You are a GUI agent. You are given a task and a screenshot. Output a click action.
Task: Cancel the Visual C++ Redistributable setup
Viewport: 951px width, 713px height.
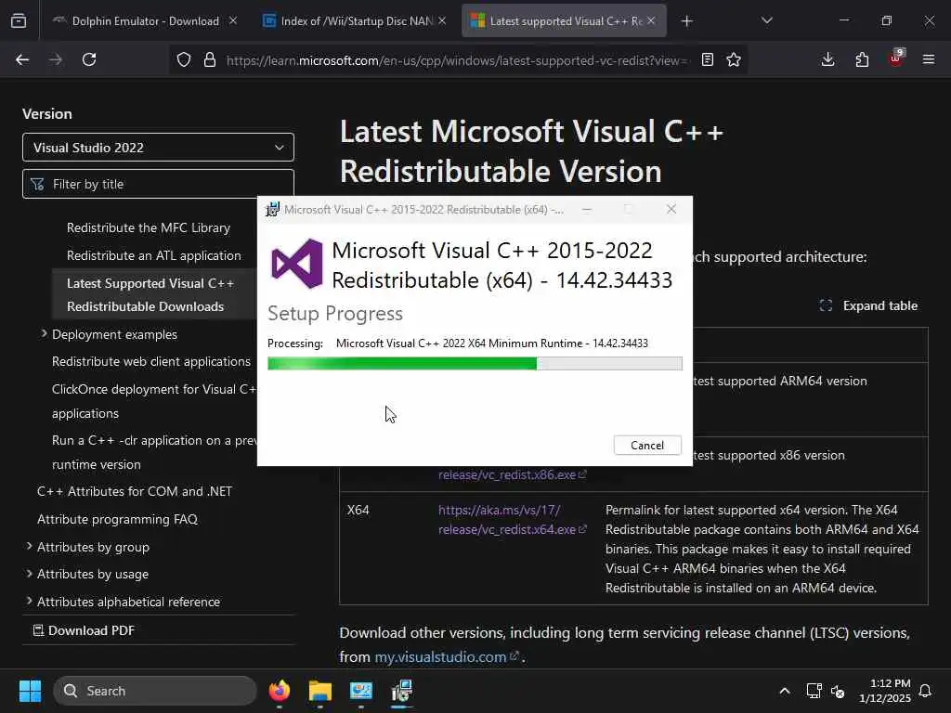coord(647,445)
